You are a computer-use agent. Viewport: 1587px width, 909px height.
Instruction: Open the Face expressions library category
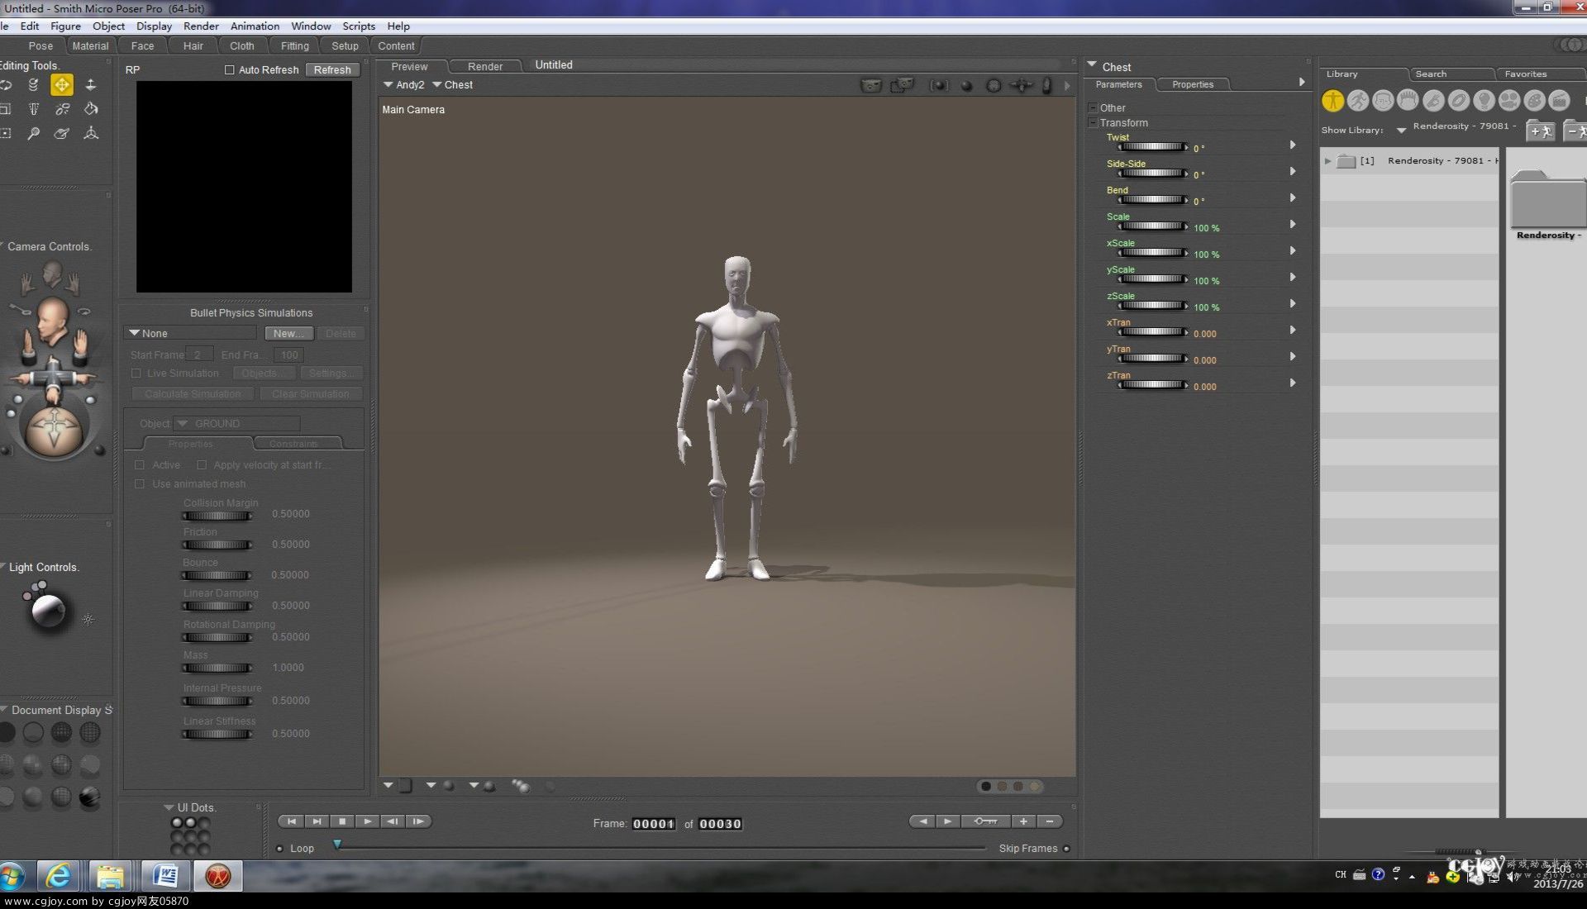[x=1383, y=100]
